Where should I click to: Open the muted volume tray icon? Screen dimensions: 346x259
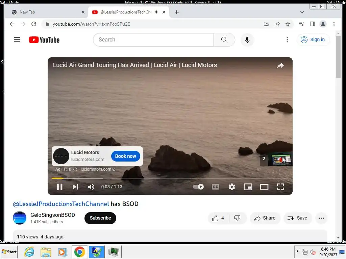point(313,252)
